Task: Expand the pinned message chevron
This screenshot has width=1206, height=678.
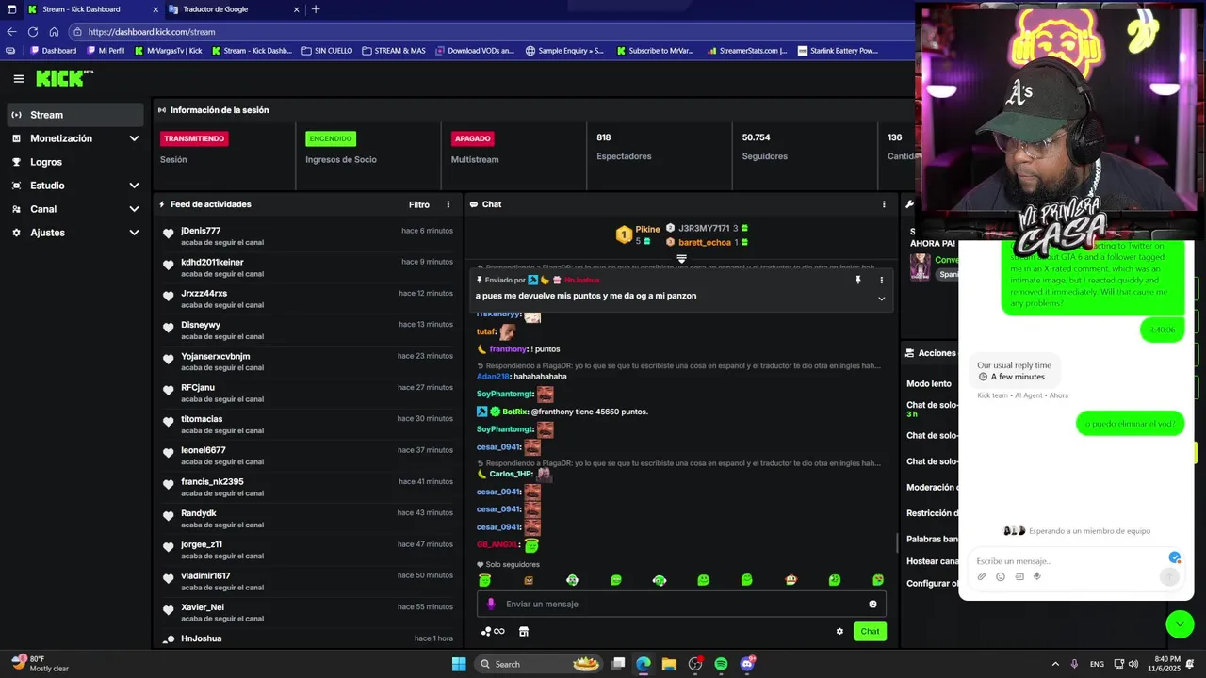Action: click(x=881, y=299)
